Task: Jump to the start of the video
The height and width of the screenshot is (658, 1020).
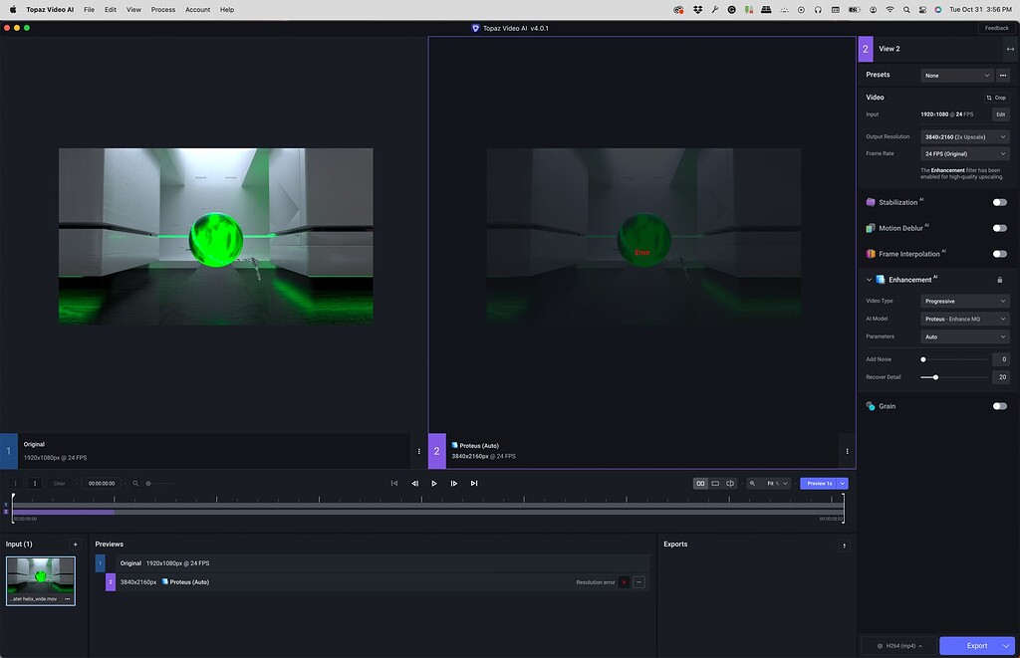Action: [x=394, y=483]
